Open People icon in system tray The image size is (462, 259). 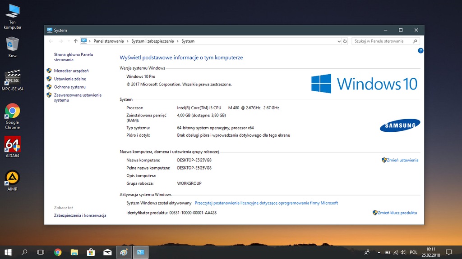367,252
